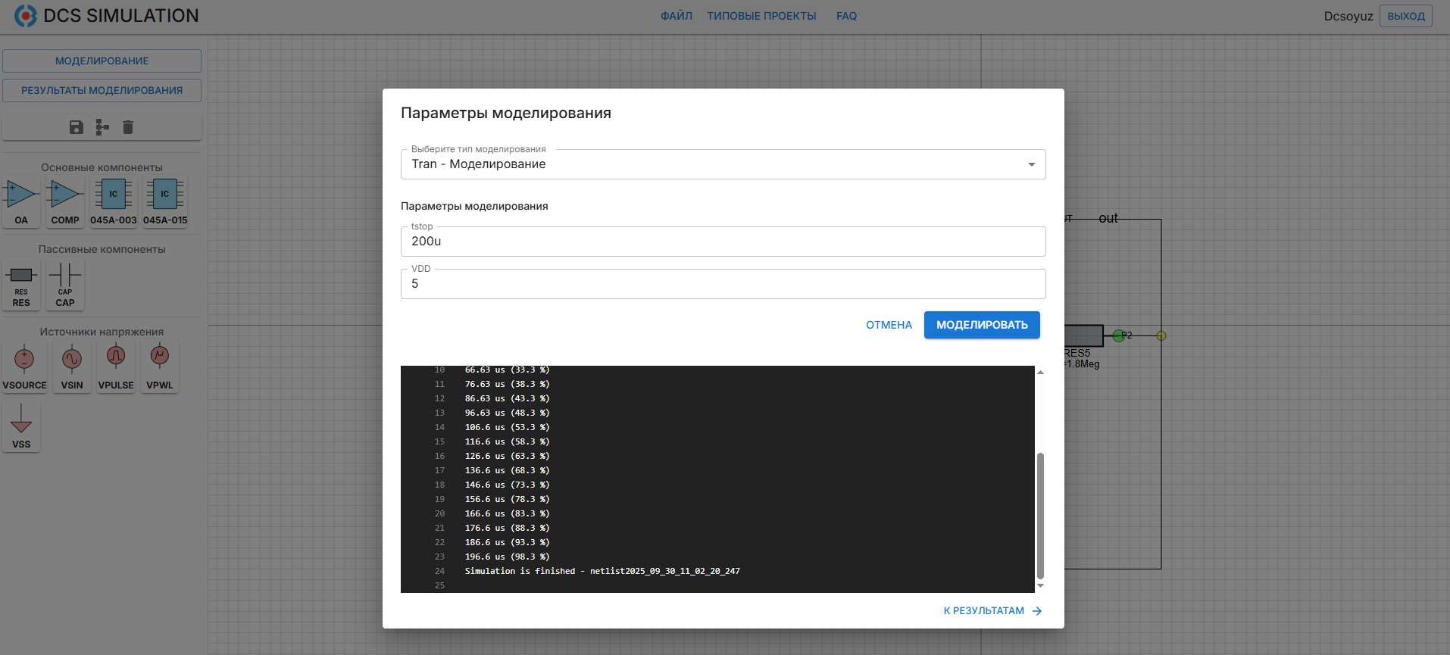Select the CAP capacitor component
The image size is (1450, 655).
click(x=65, y=284)
